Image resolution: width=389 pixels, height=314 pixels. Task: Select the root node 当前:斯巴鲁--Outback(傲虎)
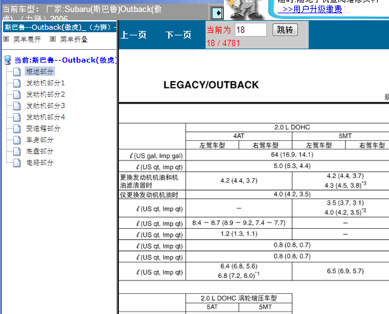66,60
